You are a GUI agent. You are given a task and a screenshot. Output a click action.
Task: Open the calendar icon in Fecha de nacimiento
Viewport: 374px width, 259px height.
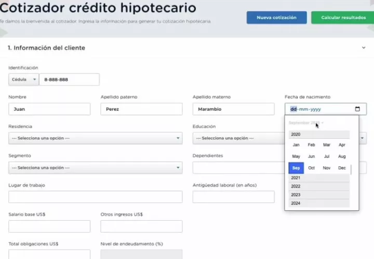click(x=357, y=109)
